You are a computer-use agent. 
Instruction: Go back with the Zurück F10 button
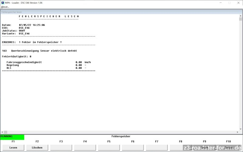tap(228, 147)
